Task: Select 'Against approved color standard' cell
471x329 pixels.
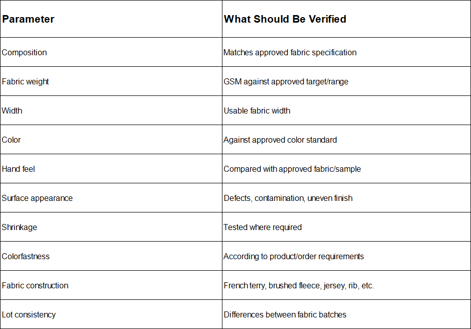Action: (346, 140)
